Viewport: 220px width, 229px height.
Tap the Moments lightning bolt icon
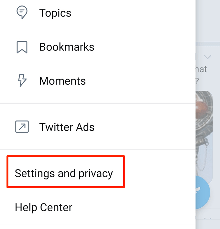click(x=22, y=81)
